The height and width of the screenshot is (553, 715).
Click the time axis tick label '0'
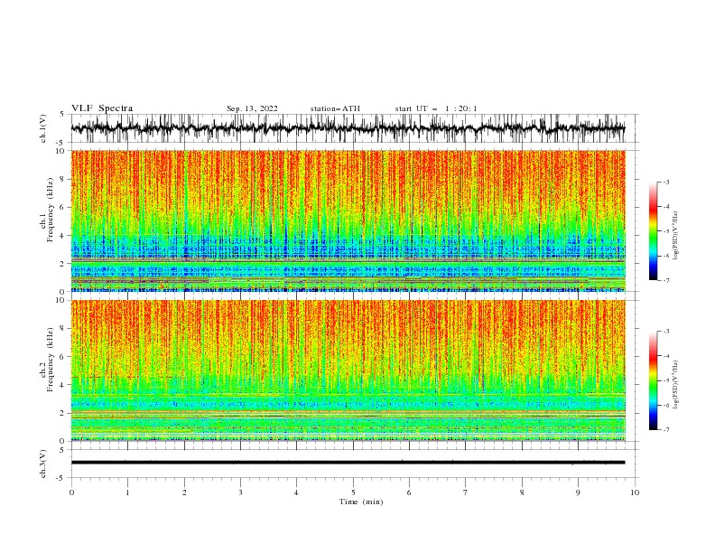[71, 492]
